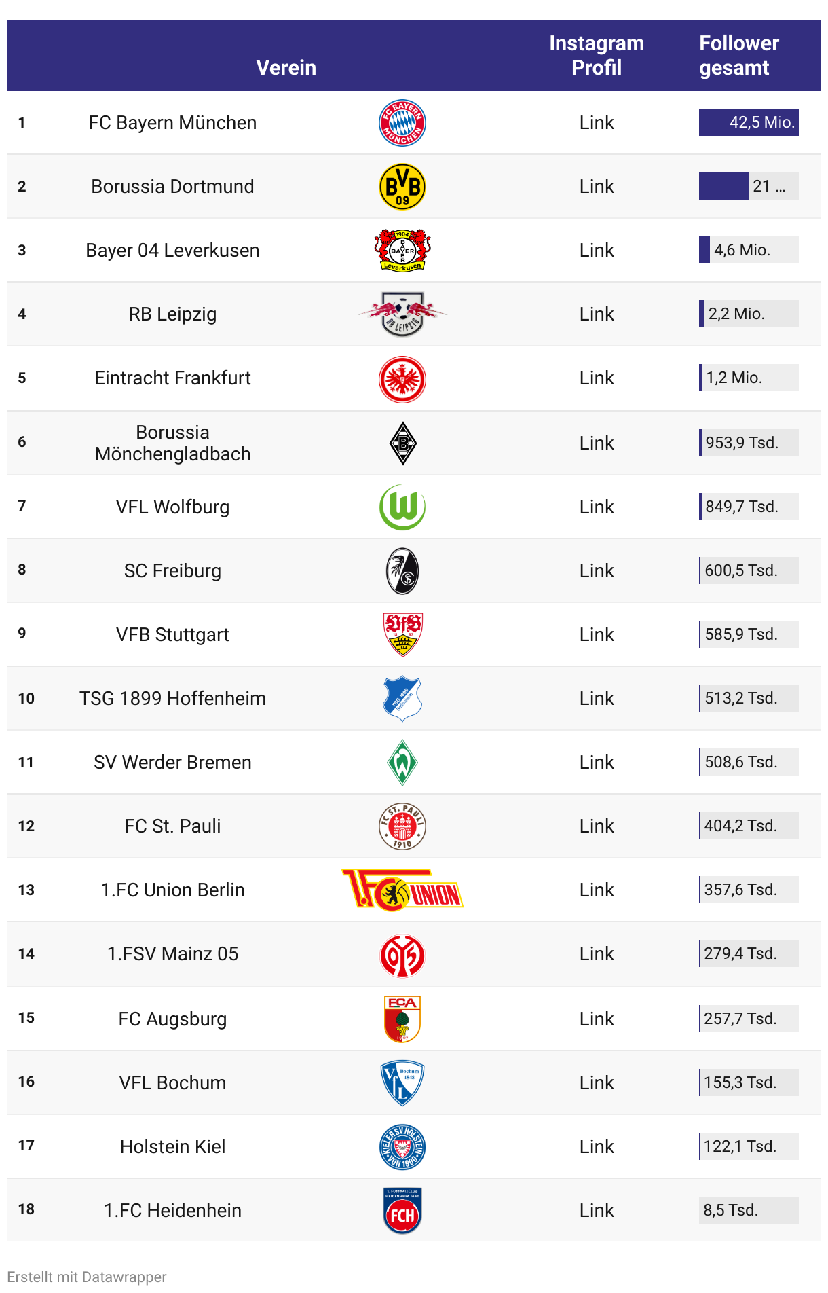Click the 42,5 Mio. follower bar
Image resolution: width=828 pixels, height=1293 pixels.
pyautogui.click(x=749, y=122)
